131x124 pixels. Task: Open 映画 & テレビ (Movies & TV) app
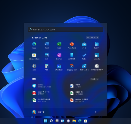point(84,67)
